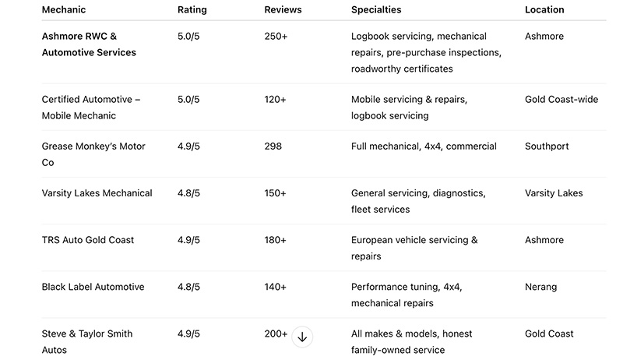Click the 298 reviews count
The width and height of the screenshot is (623, 360).
click(273, 146)
